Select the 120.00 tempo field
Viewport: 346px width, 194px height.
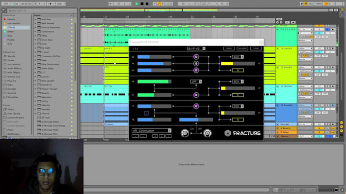click(x=24, y=4)
